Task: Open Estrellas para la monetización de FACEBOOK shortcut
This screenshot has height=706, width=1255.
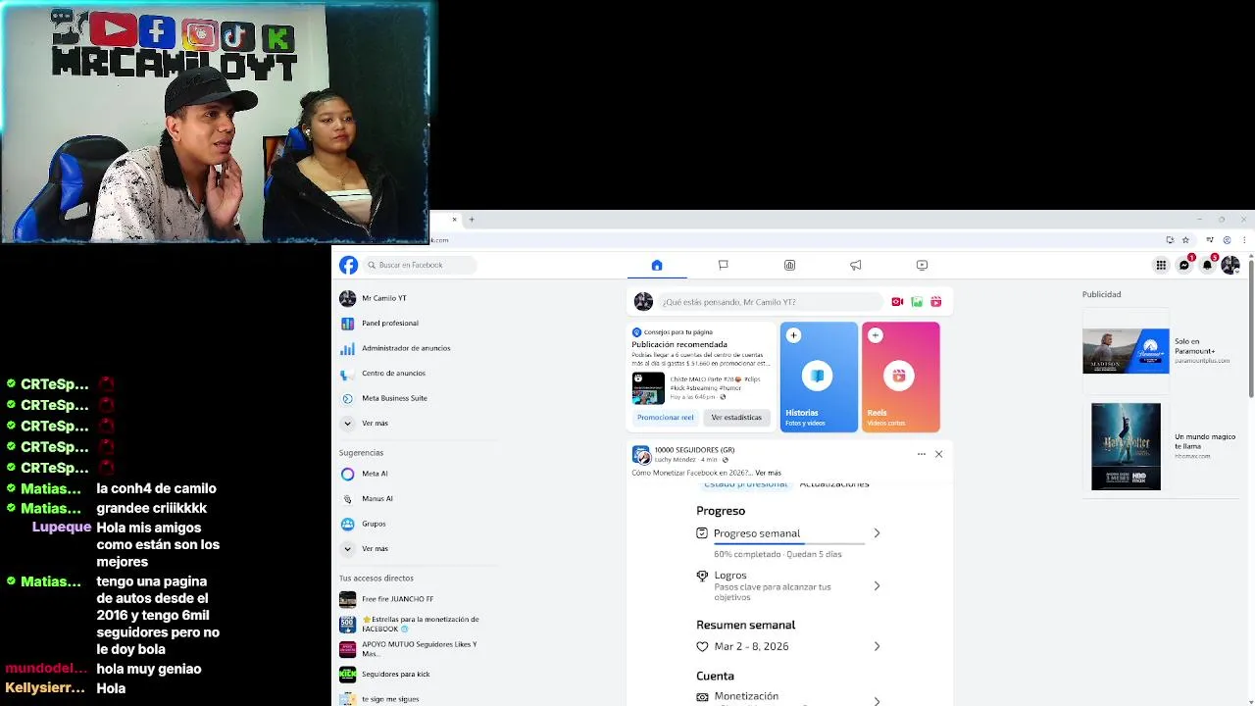Action: (x=419, y=624)
